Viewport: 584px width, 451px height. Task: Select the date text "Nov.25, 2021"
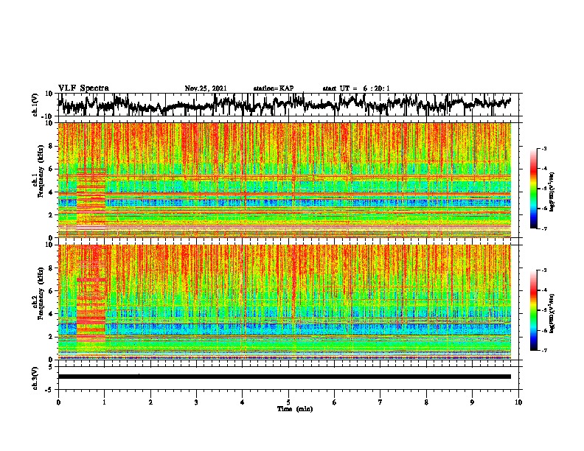tap(206, 88)
